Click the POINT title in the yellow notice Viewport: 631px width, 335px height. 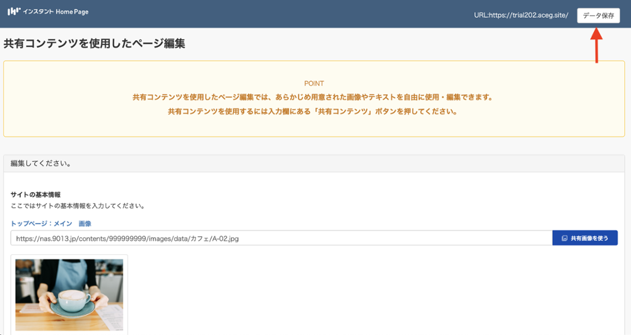coord(314,83)
